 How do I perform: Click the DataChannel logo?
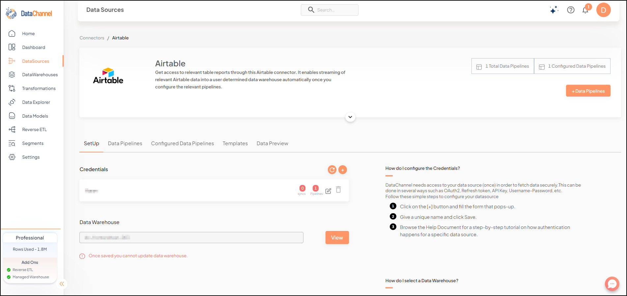(29, 13)
